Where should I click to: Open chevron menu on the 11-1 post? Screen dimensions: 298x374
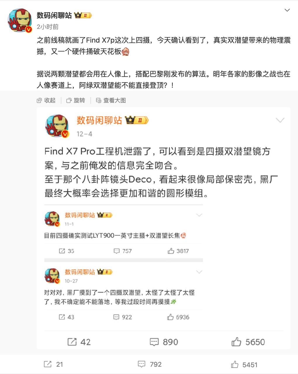coord(199,215)
